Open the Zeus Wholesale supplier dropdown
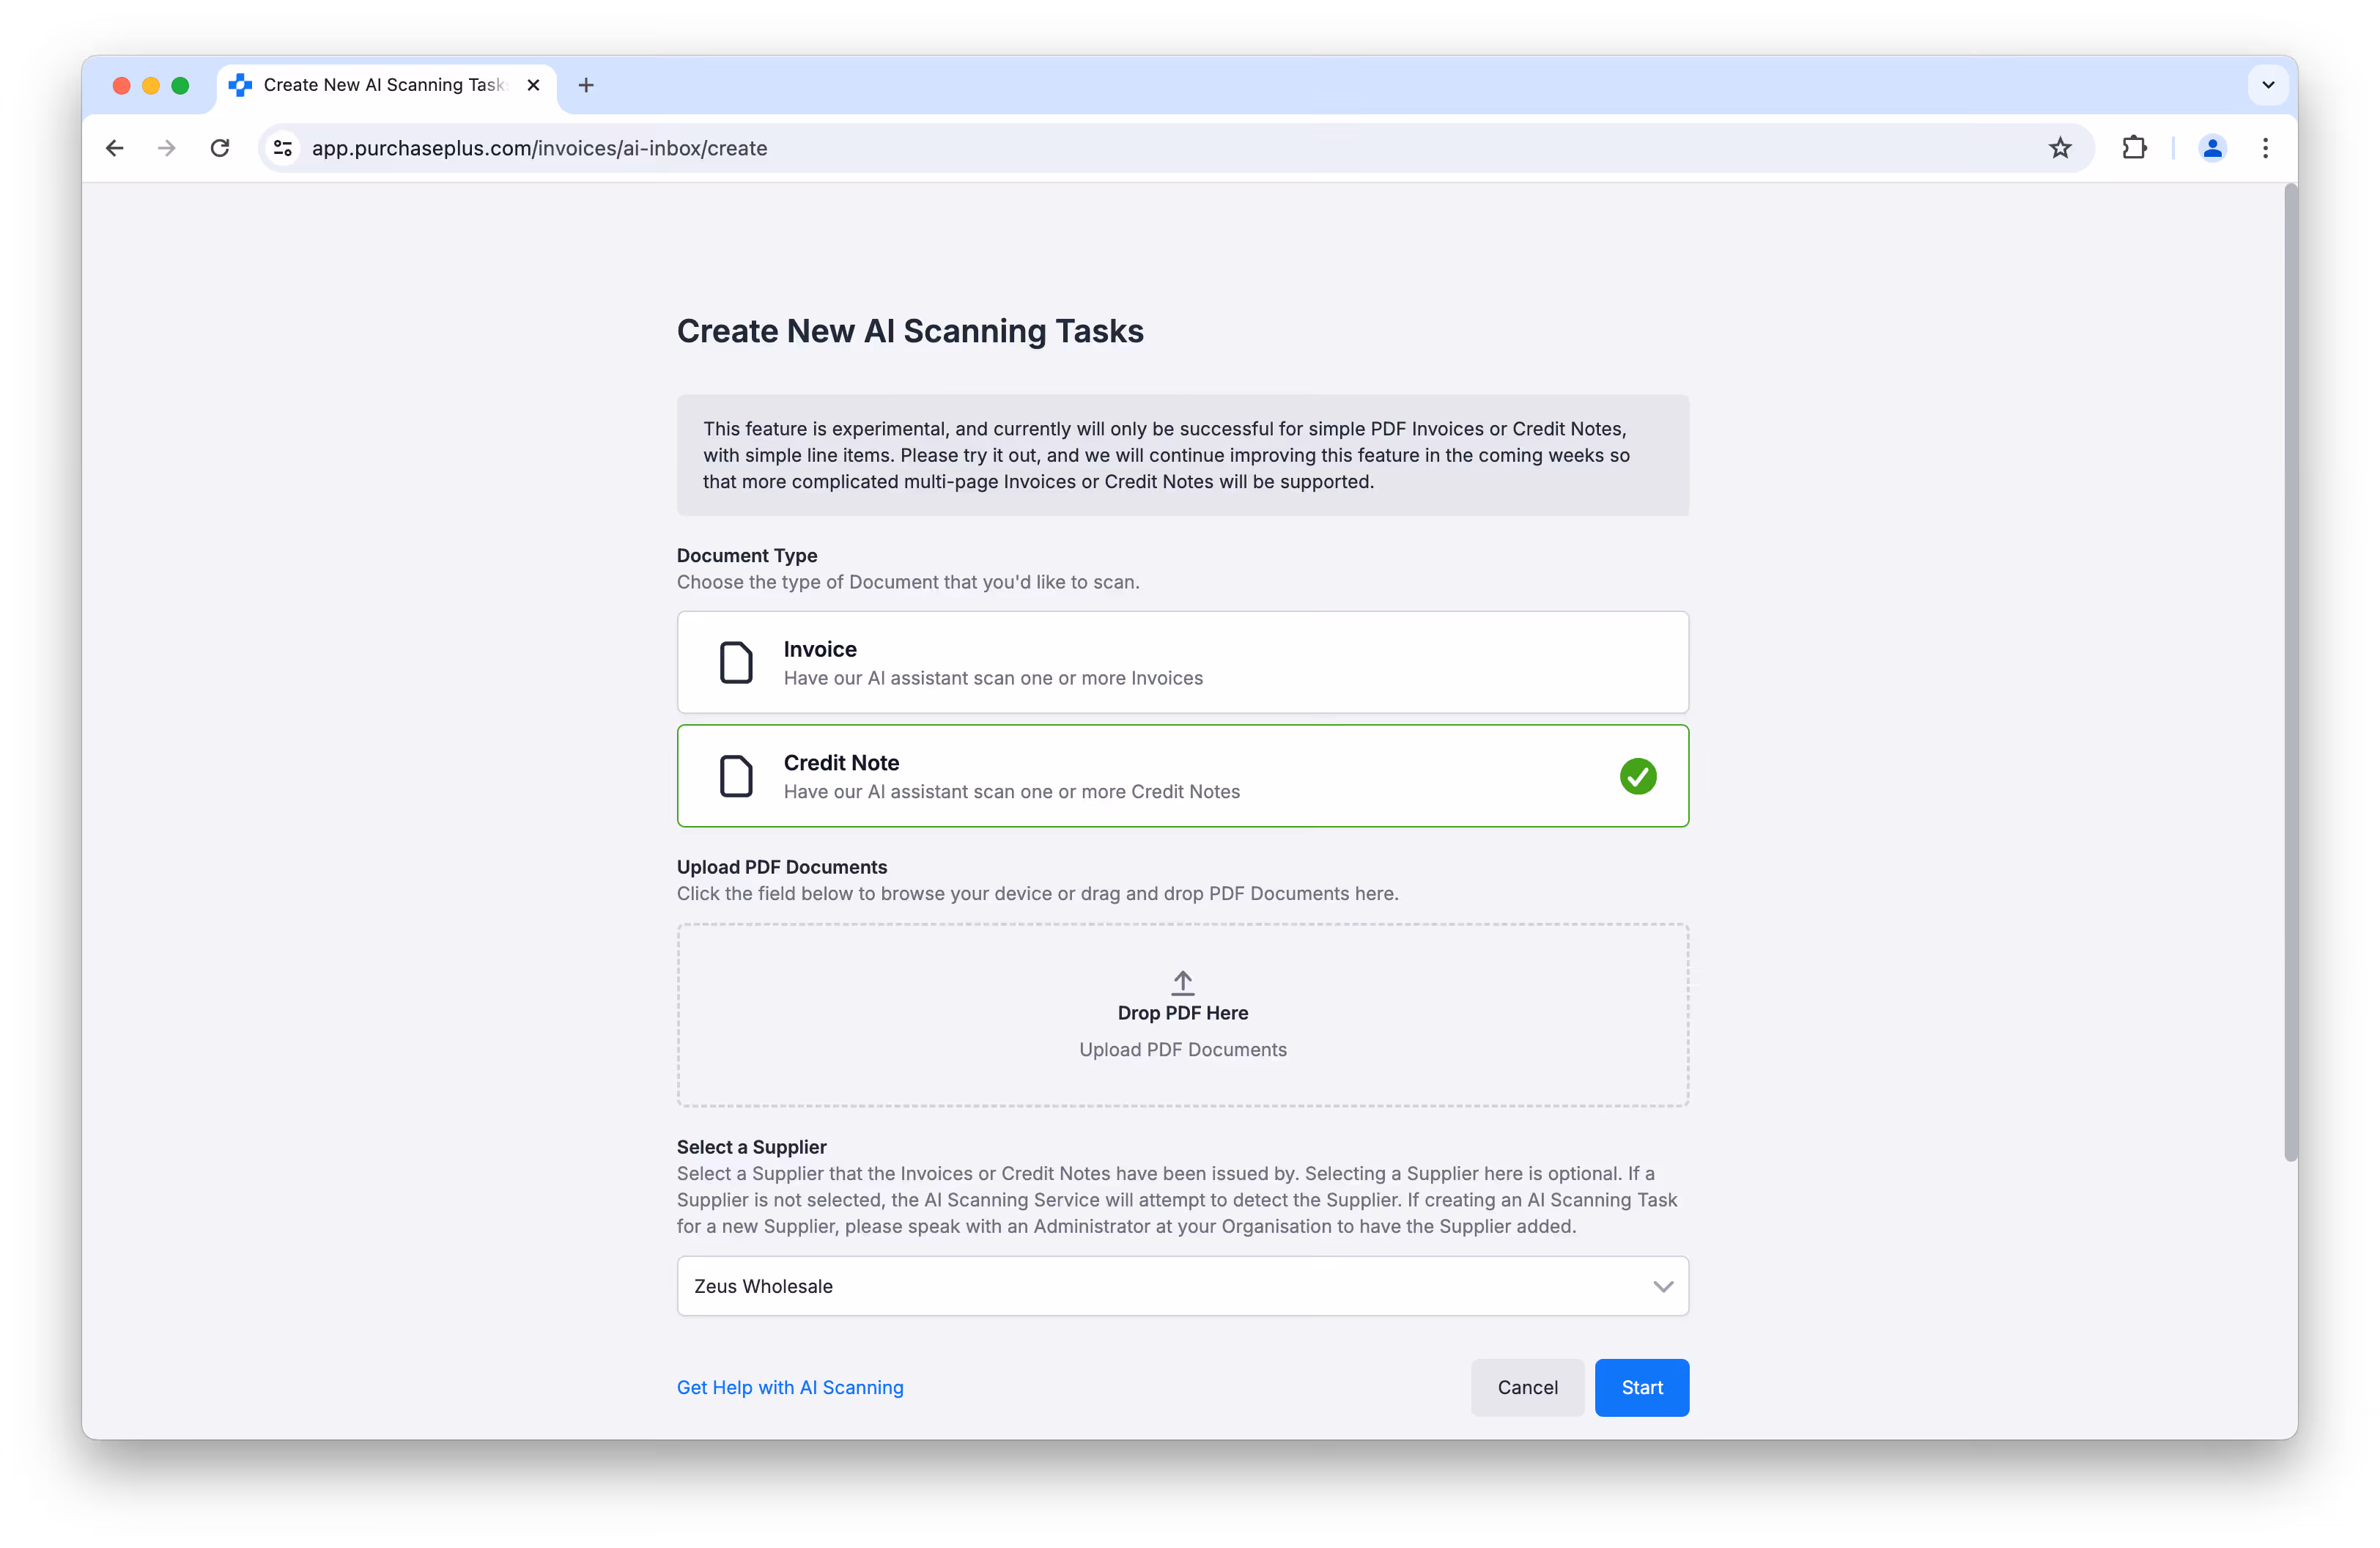The width and height of the screenshot is (2380, 1548). point(1182,1286)
